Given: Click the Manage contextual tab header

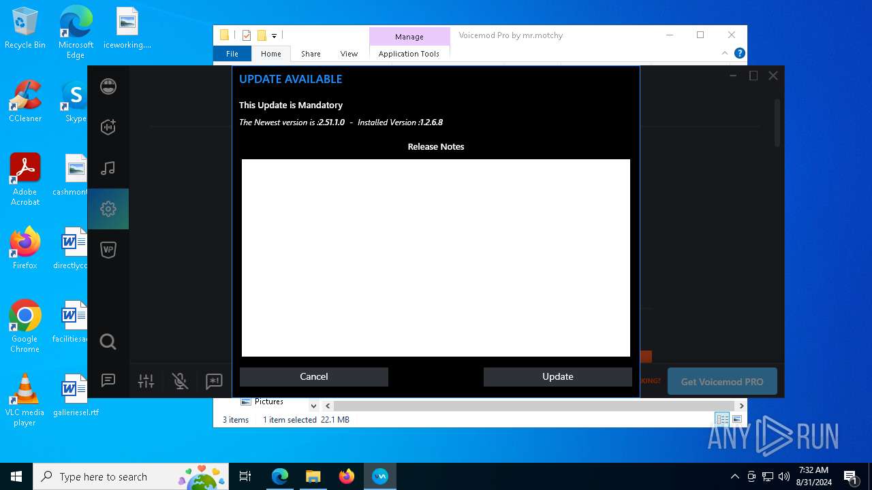Looking at the screenshot, I should point(409,37).
